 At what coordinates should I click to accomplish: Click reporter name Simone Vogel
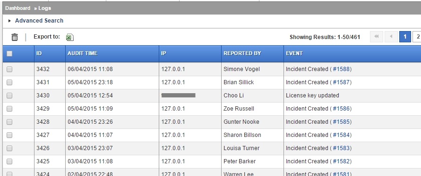(x=241, y=69)
